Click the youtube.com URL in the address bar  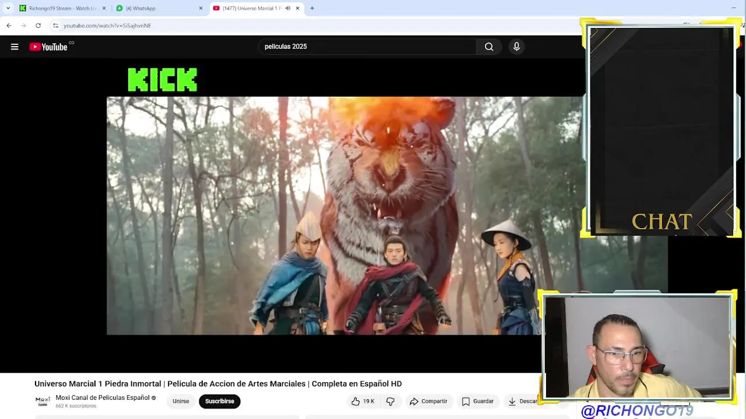point(107,26)
